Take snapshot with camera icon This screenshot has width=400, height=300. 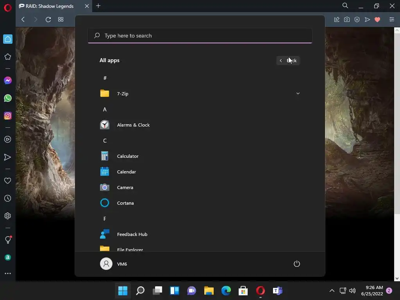click(x=347, y=20)
